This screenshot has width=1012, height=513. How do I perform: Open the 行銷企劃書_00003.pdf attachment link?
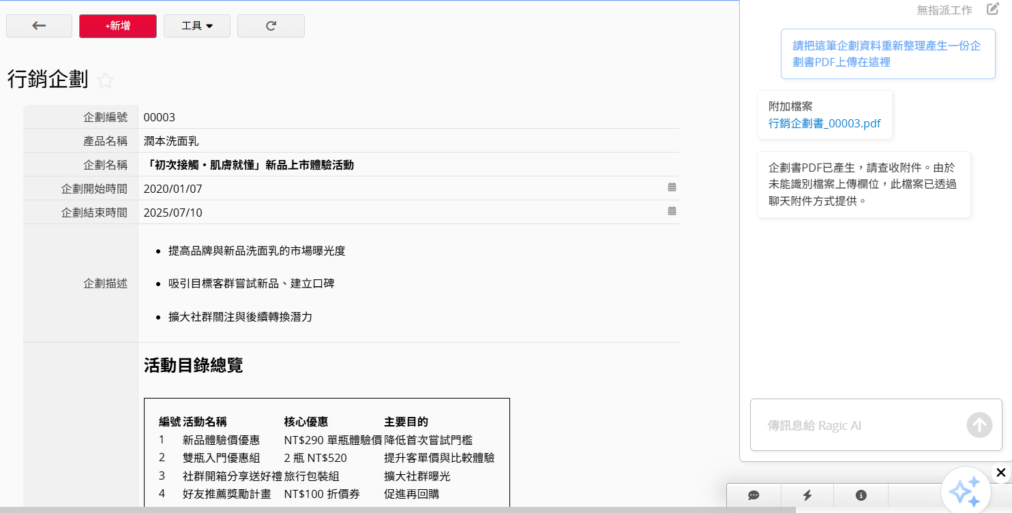click(x=824, y=123)
